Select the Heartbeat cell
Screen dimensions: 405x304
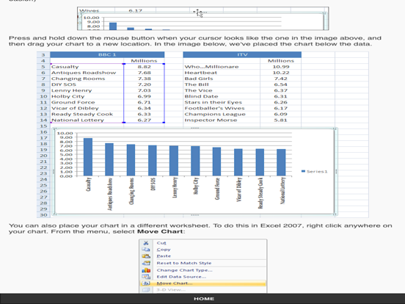tap(222, 73)
